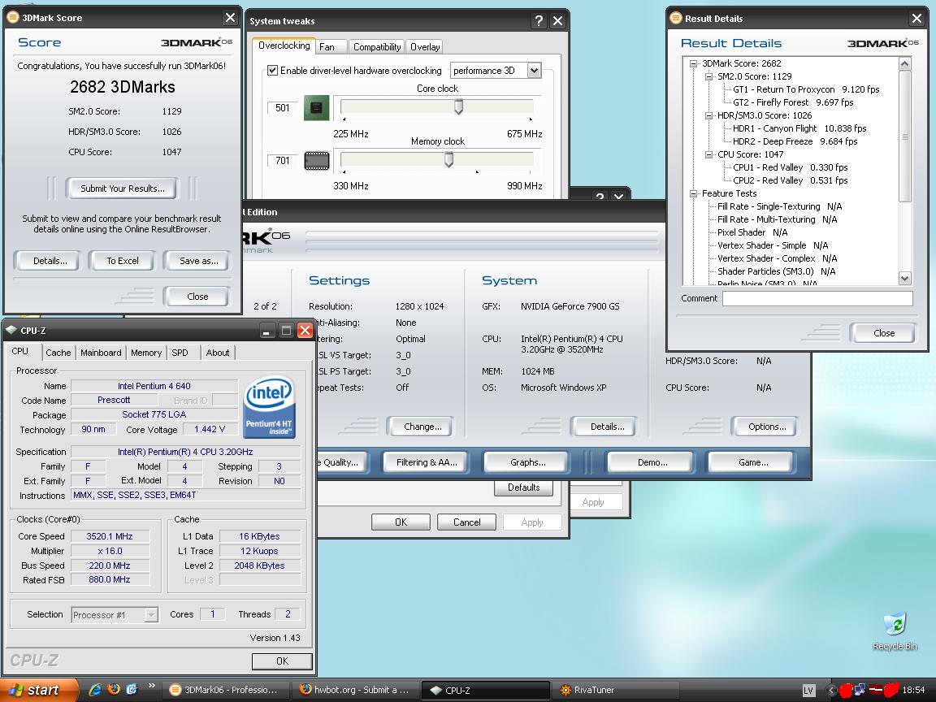Click the Demo... button
The image size is (936, 702).
coord(652,462)
